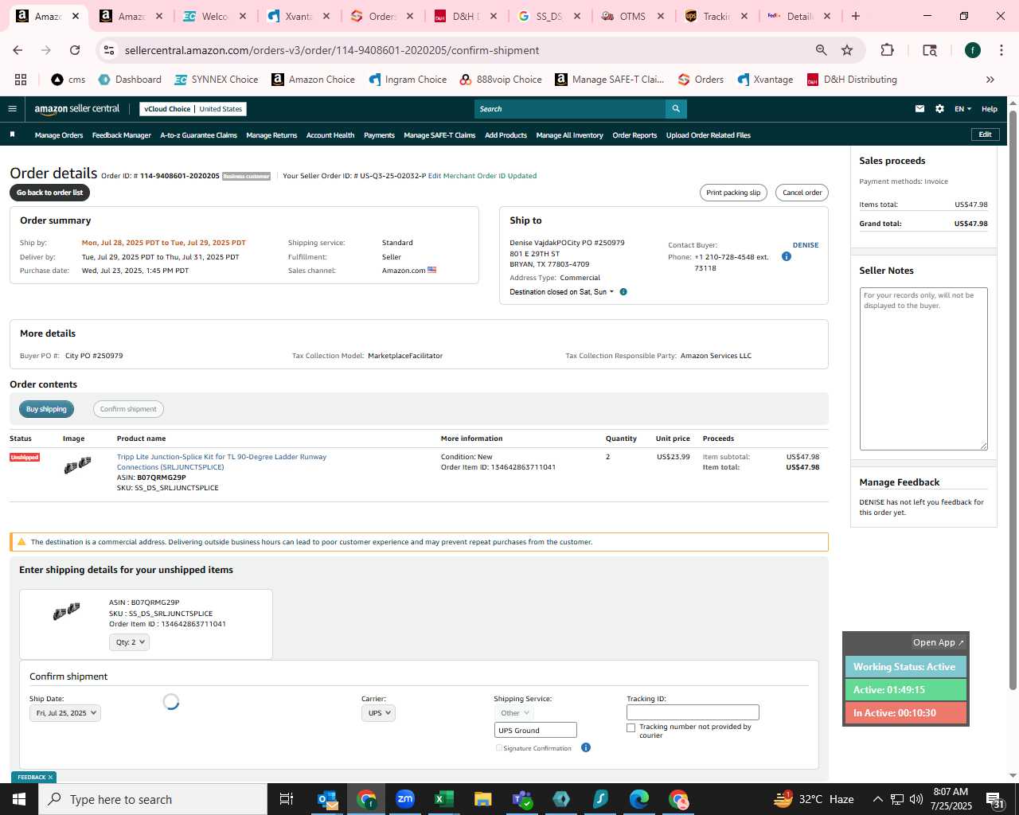Click the site information icon in address bar
Image resolution: width=1019 pixels, height=815 pixels.
[109, 50]
